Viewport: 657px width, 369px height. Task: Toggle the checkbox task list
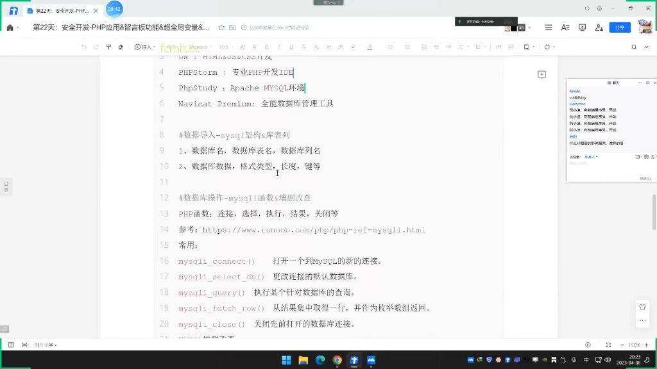[424, 47]
